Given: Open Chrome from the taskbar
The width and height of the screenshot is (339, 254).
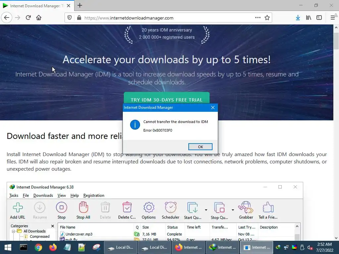Looking at the screenshot, I should pos(38,247).
